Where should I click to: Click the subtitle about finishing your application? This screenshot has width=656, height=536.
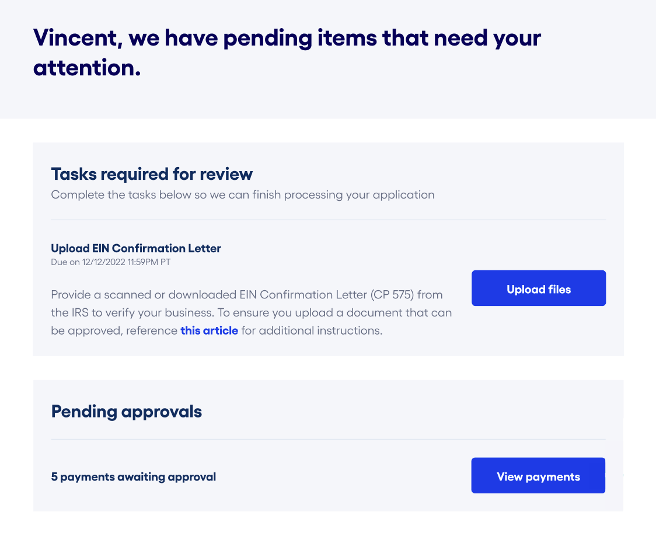[243, 194]
